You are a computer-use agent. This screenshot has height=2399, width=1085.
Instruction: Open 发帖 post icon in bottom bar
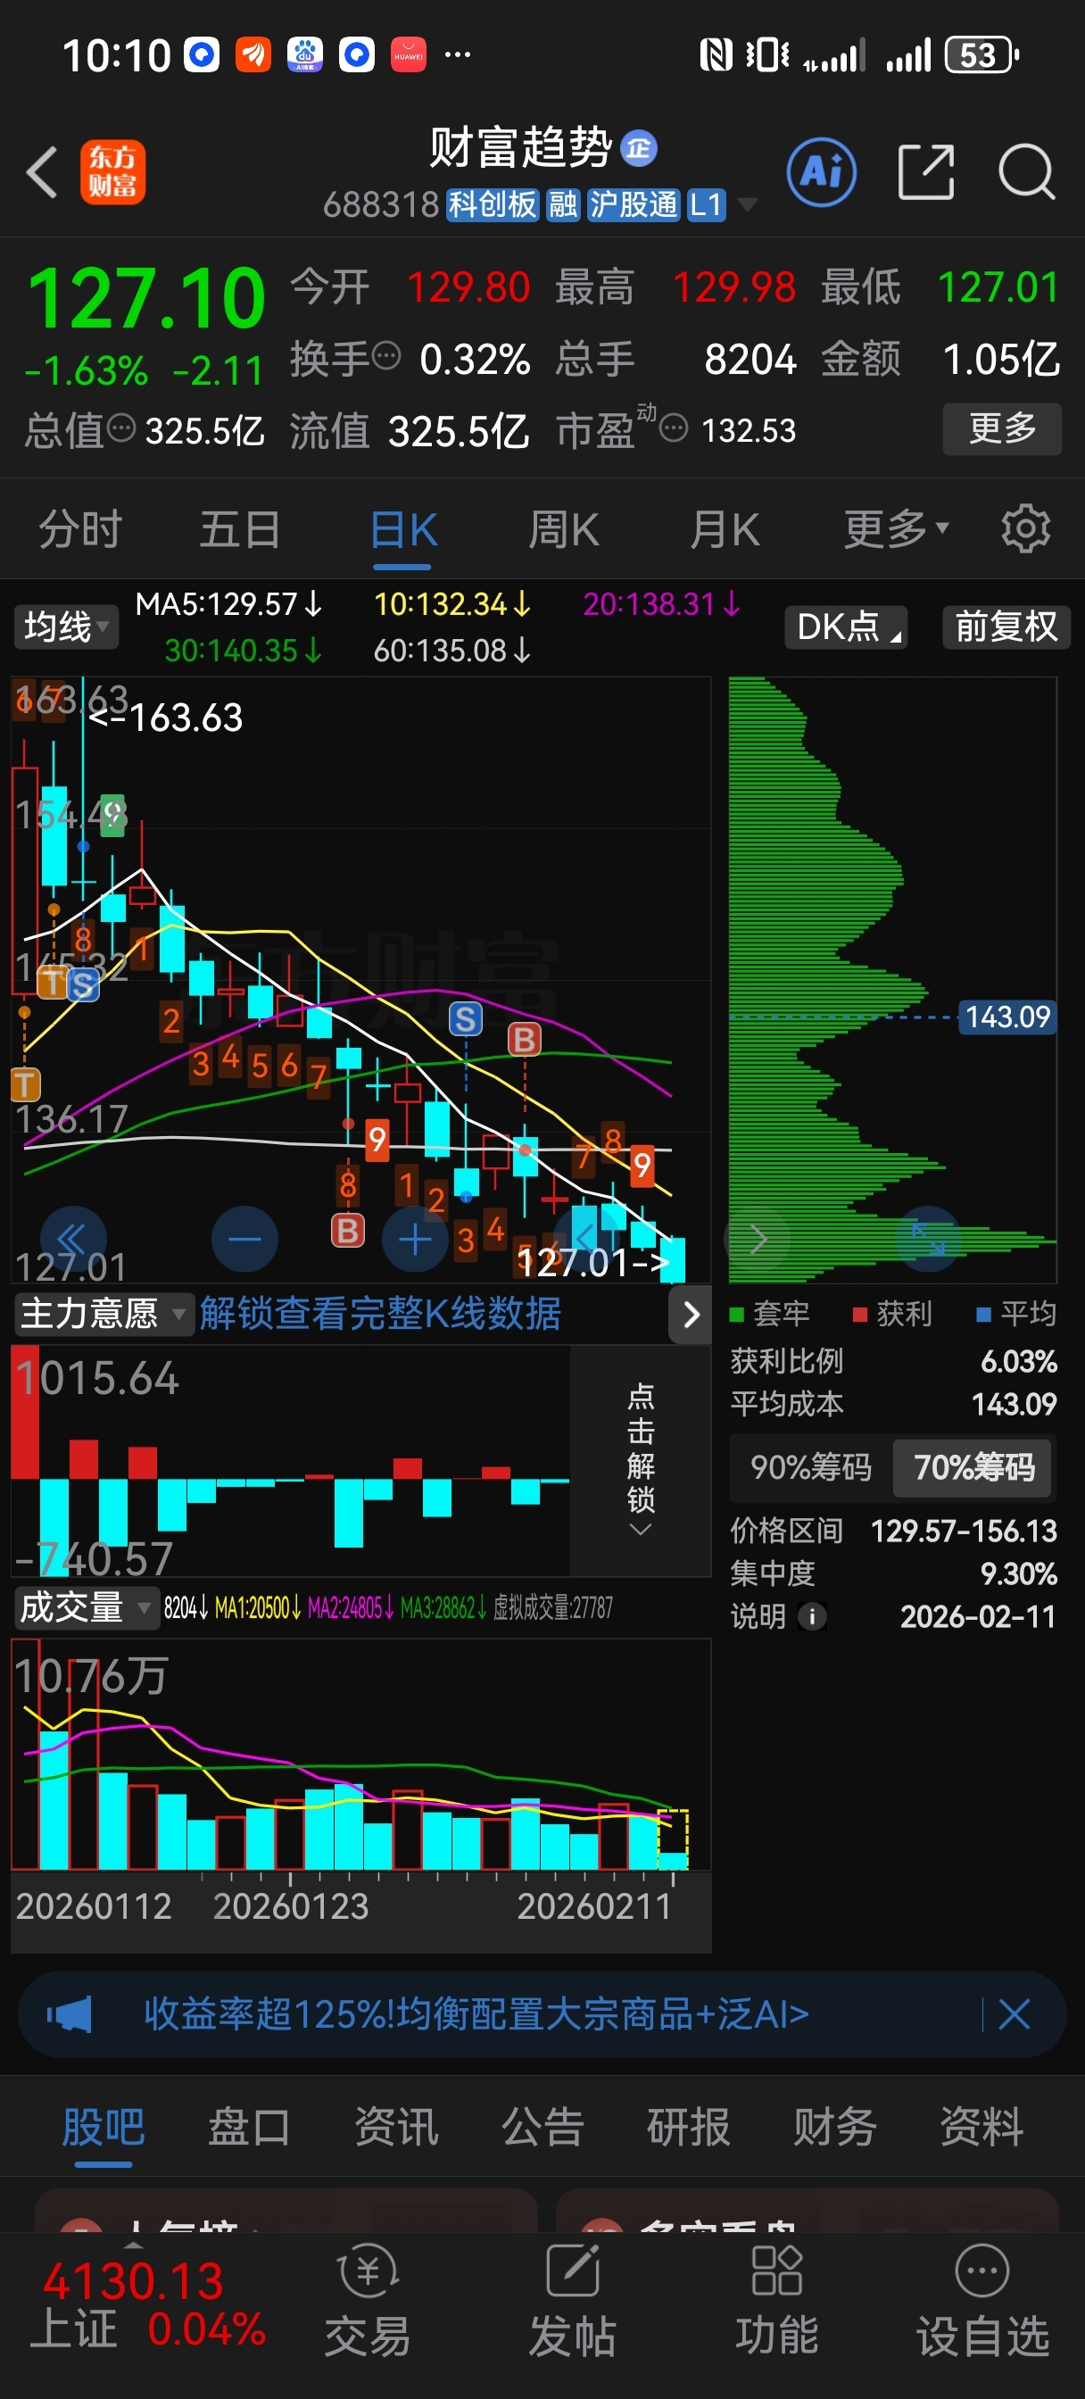[x=573, y=2299]
